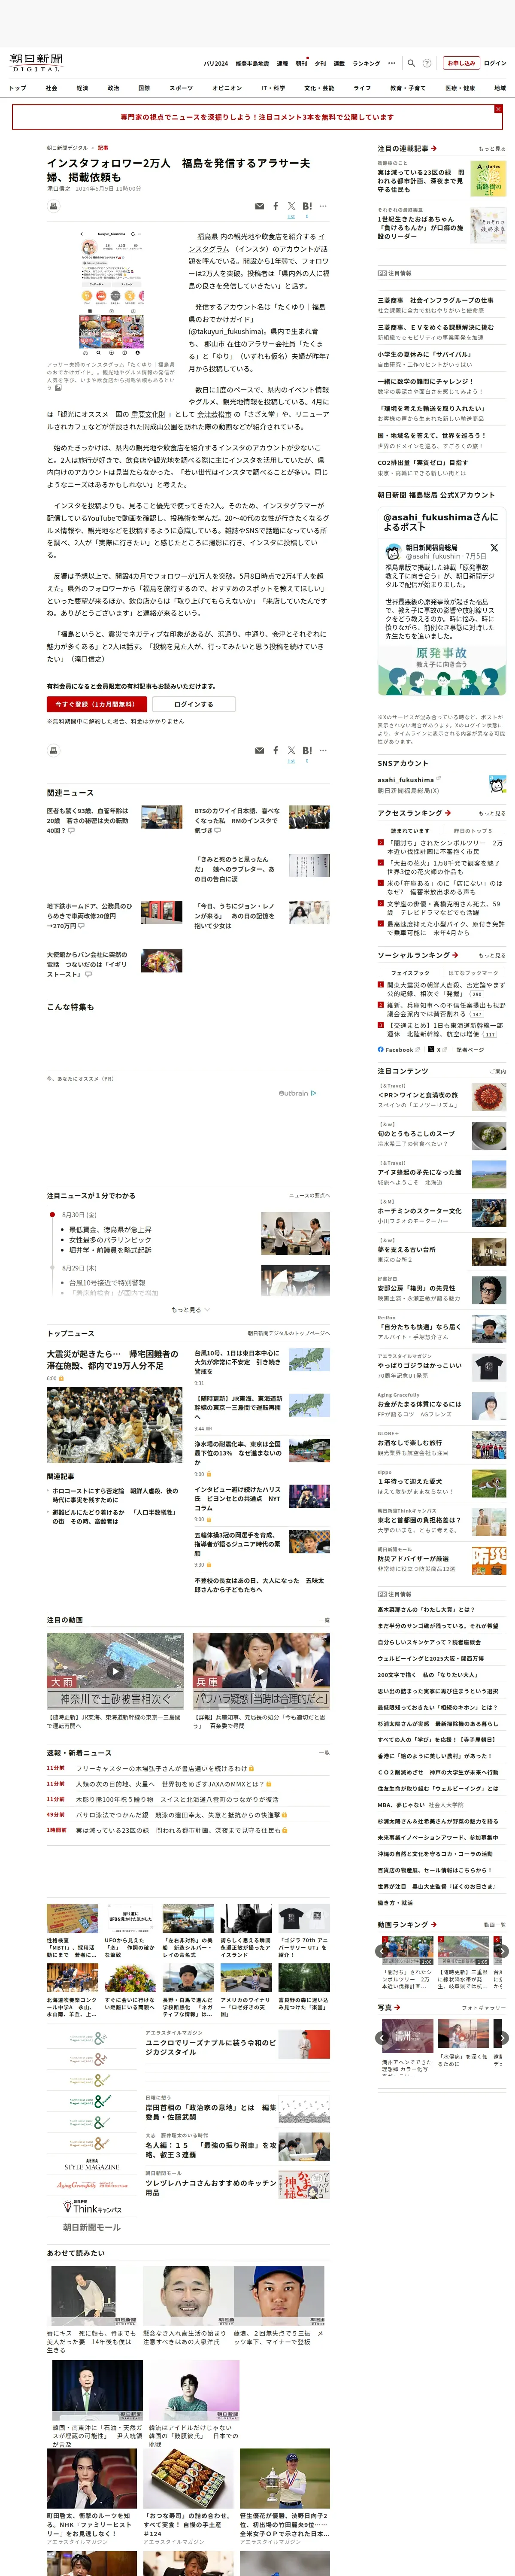
Task: Click お申し込み button in header
Action: point(461,63)
